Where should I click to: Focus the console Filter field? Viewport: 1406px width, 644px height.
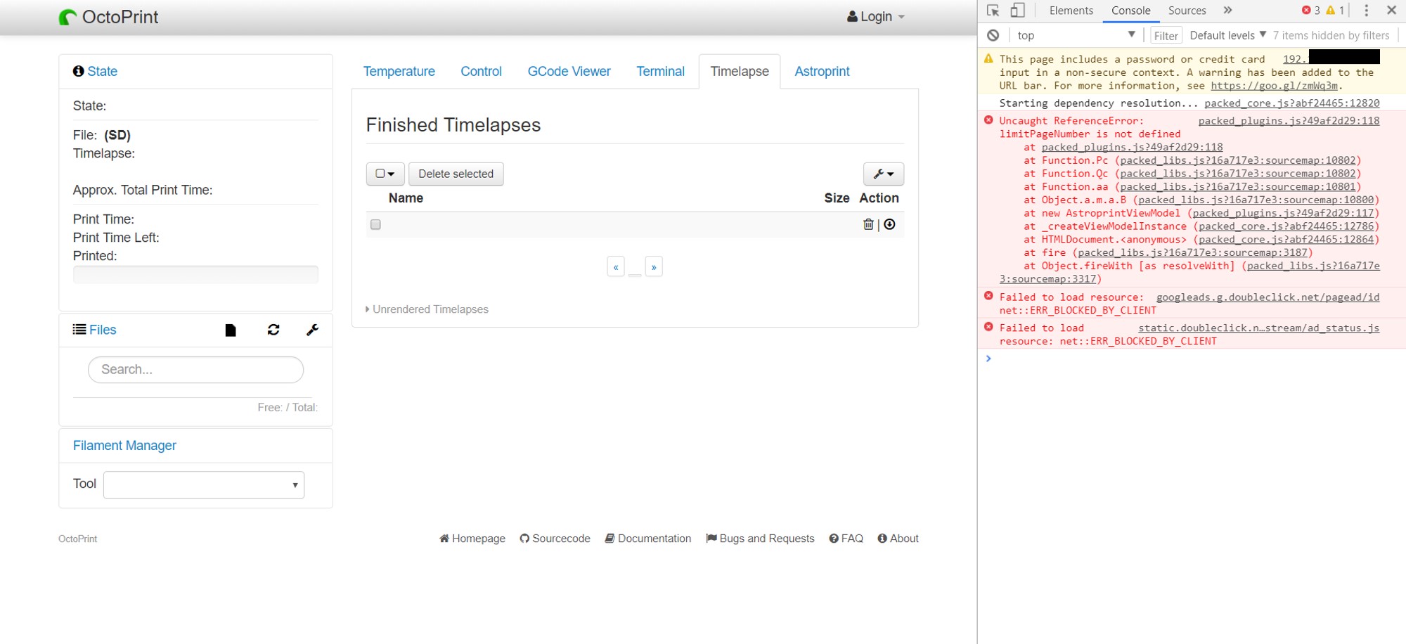(x=1166, y=36)
